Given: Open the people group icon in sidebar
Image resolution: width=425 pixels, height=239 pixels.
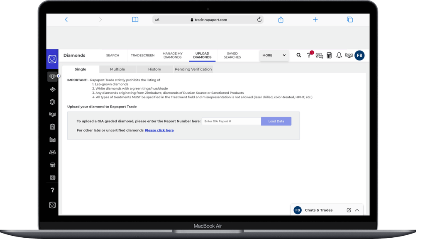Looking at the screenshot, I should pyautogui.click(x=52, y=152).
